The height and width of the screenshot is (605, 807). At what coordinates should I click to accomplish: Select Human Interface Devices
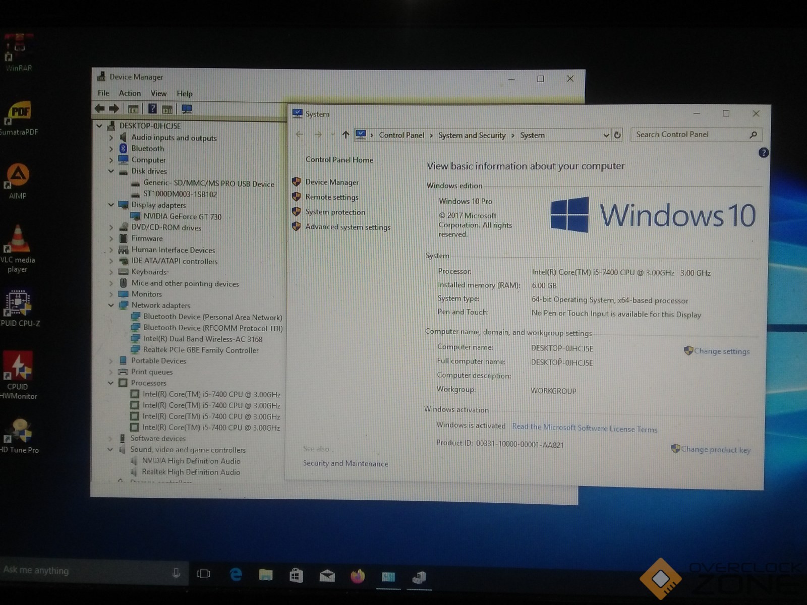pyautogui.click(x=174, y=250)
